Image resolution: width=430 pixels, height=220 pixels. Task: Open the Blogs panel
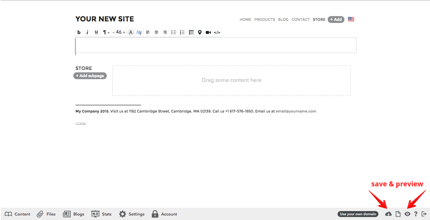[74, 214]
